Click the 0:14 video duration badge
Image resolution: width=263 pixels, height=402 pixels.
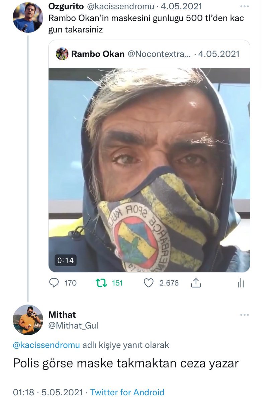point(66,260)
